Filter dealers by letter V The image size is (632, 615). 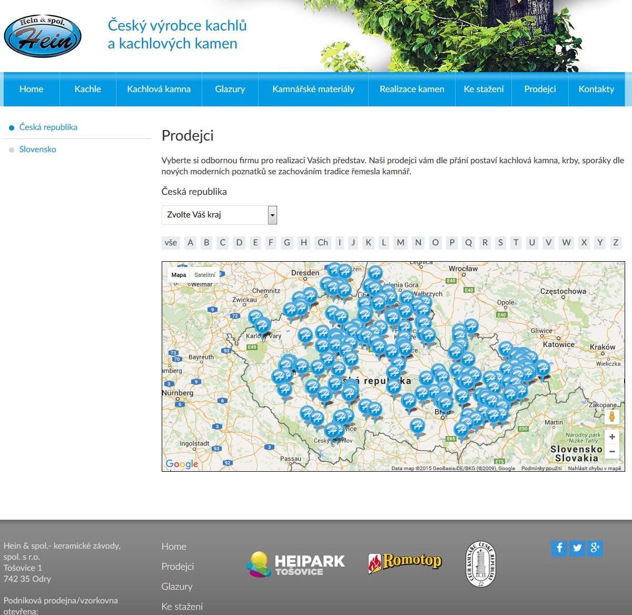coord(549,243)
